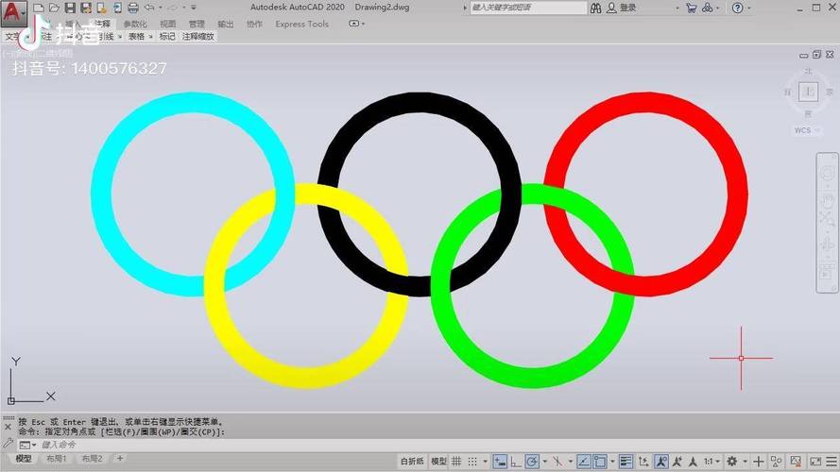This screenshot has width=840, height=472.
Task: Switch to the 布局2 layout tab
Action: click(x=93, y=459)
